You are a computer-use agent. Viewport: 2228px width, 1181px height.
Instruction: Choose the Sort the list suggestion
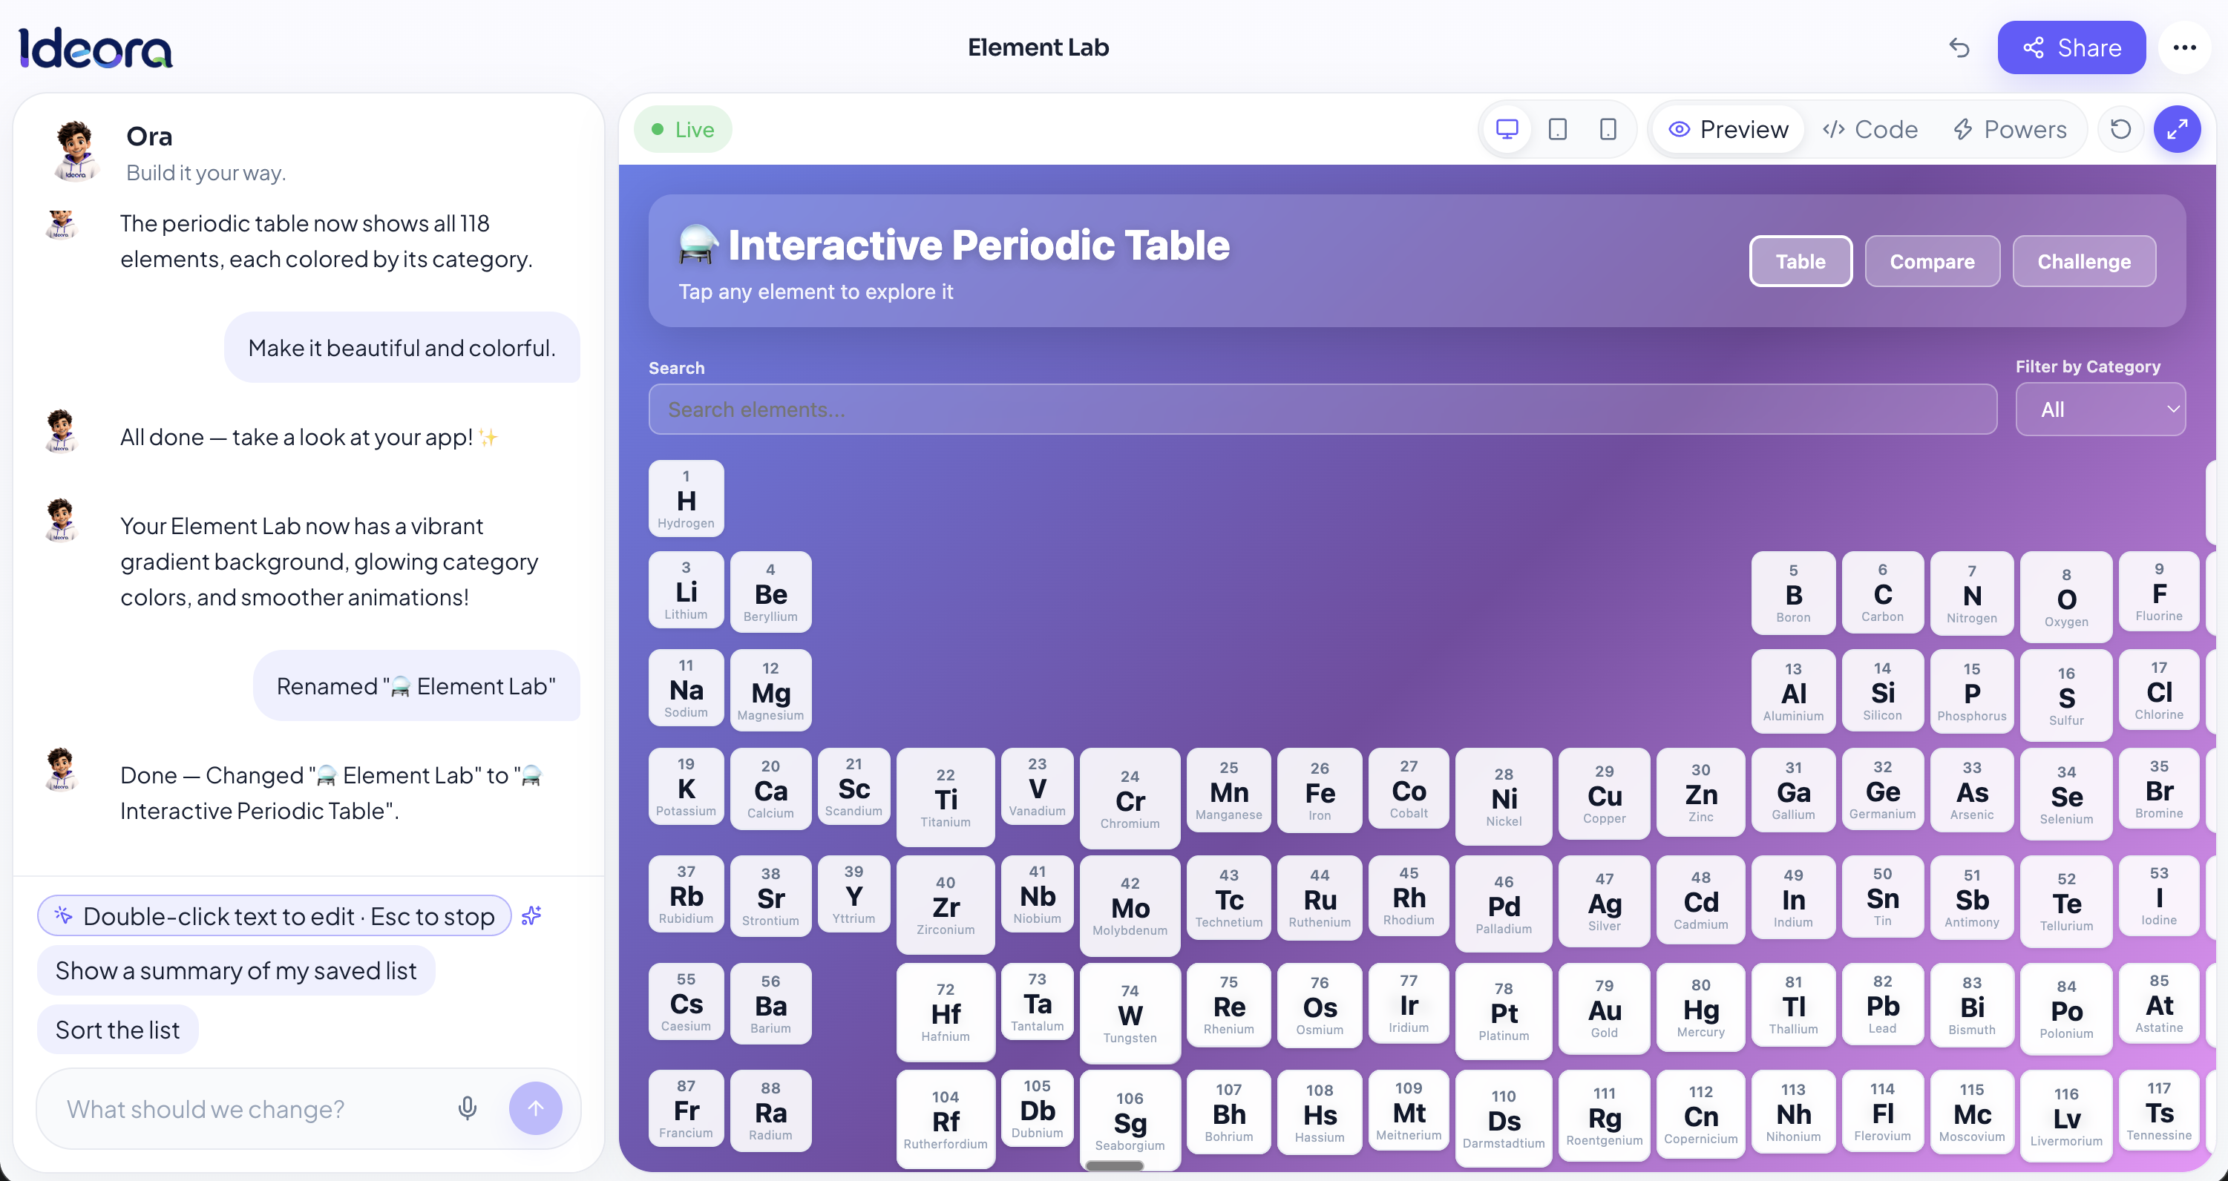pyautogui.click(x=117, y=1030)
